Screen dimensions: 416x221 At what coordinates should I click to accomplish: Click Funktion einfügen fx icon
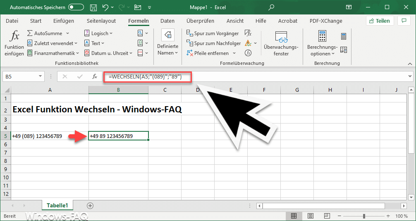[x=14, y=43]
